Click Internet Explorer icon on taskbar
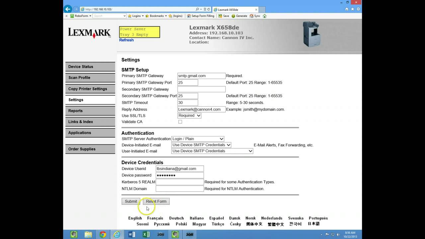 [117, 234]
